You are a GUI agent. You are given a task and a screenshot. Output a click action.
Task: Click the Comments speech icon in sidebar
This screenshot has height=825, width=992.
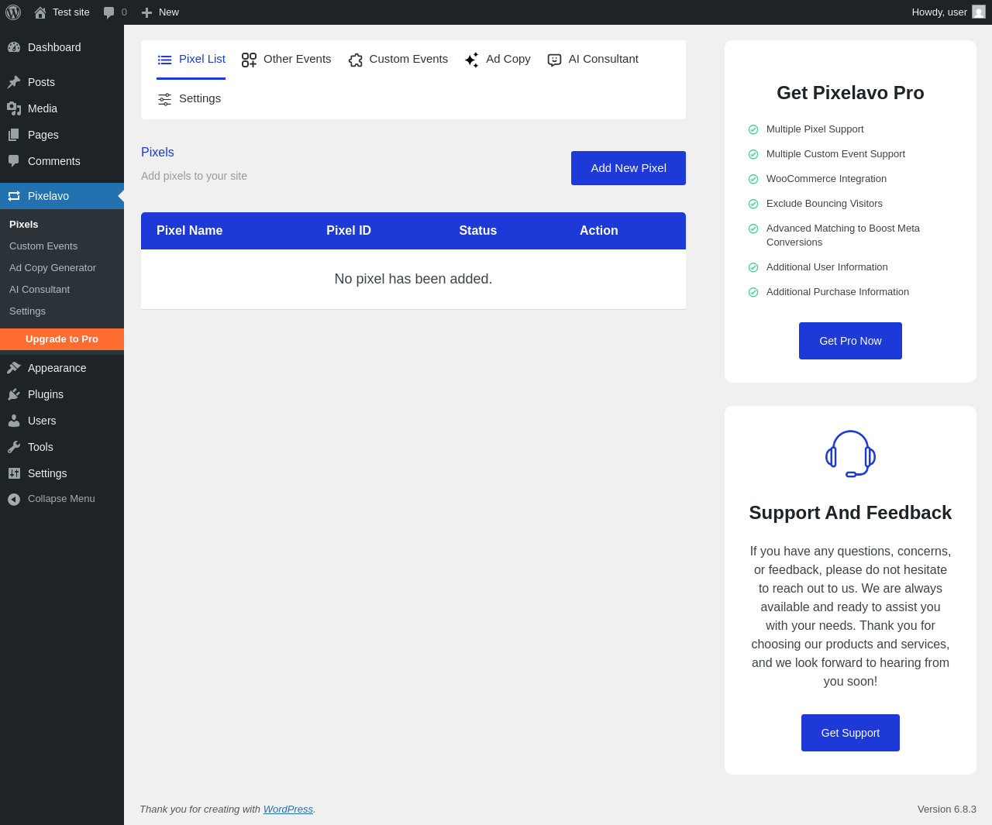pyautogui.click(x=14, y=161)
